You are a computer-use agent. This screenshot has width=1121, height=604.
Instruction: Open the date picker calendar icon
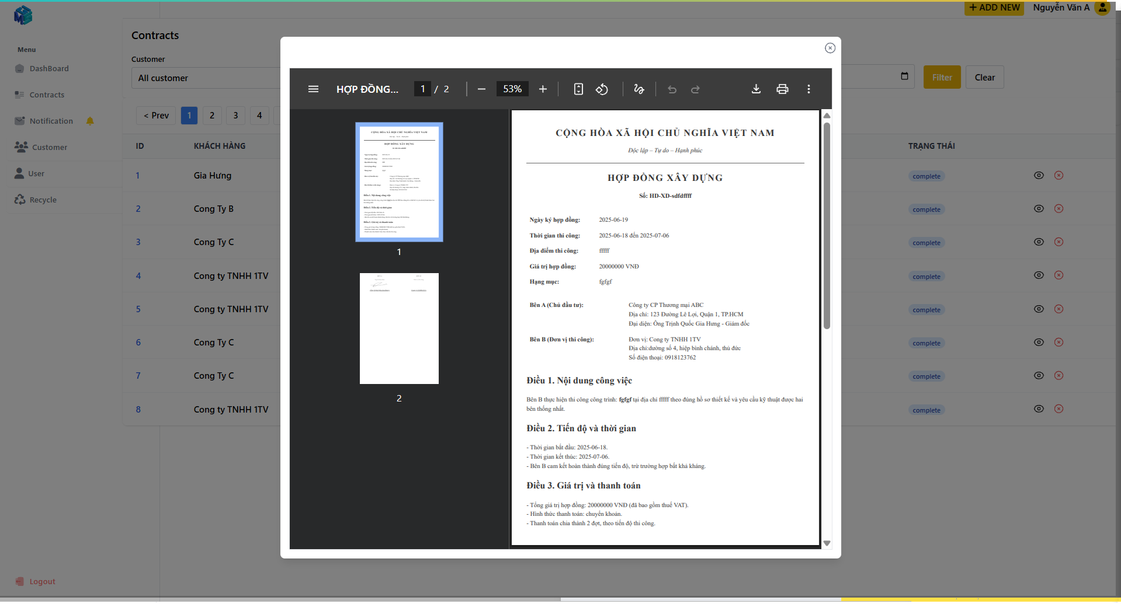904,76
